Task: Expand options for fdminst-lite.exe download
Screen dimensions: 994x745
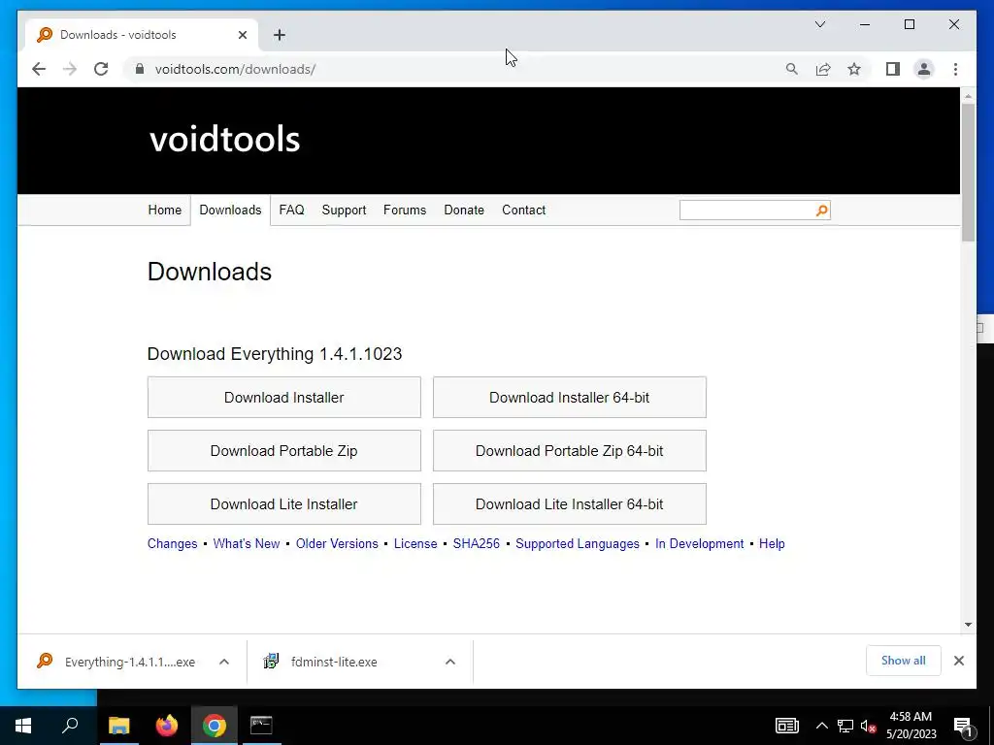Action: coord(450,662)
